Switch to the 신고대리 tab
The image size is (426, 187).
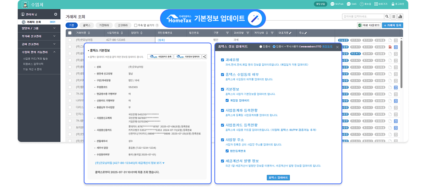[123, 25]
